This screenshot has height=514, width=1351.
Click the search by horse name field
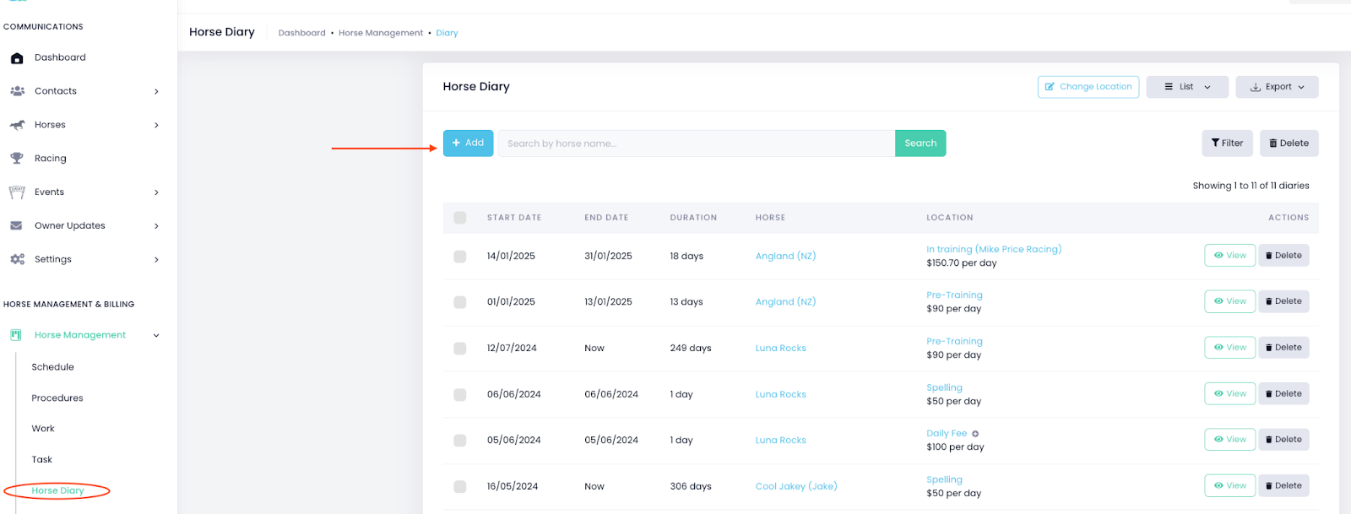click(696, 143)
